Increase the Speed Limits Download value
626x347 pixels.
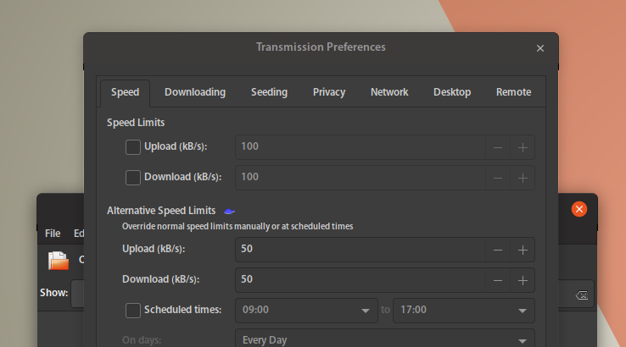pyautogui.click(x=523, y=178)
